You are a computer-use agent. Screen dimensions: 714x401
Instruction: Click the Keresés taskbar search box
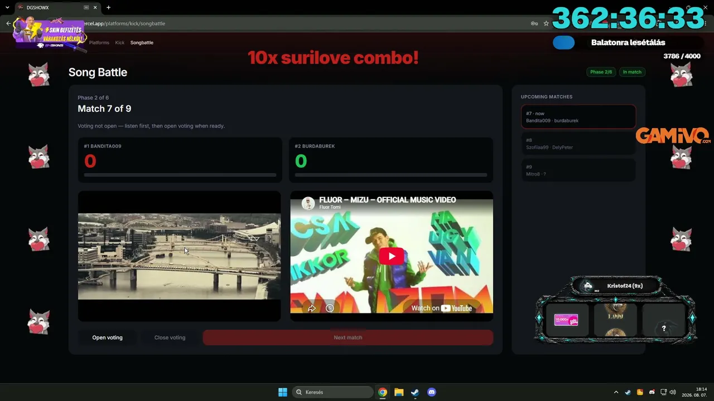click(x=332, y=392)
